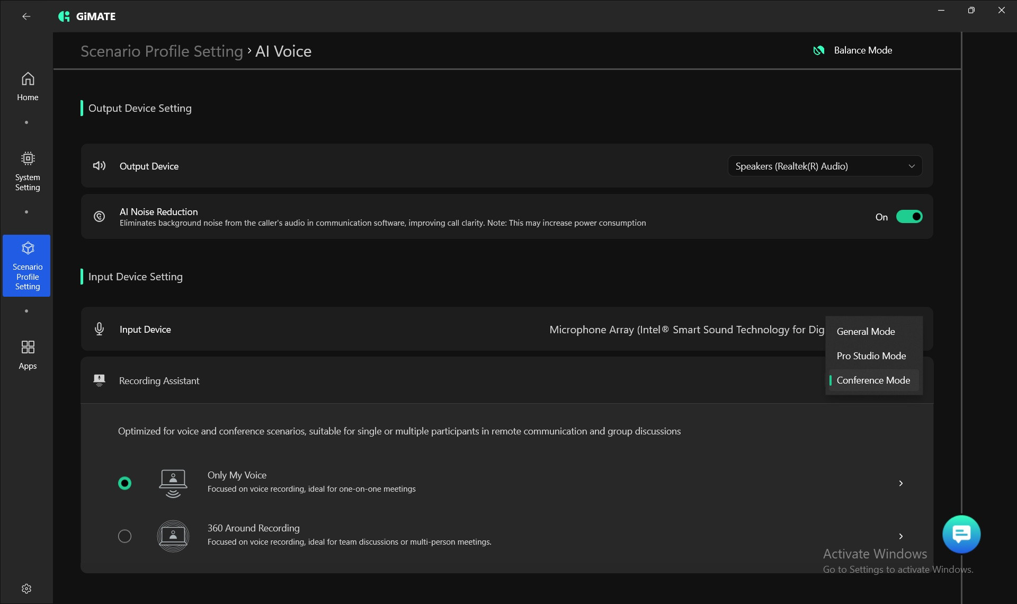1017x604 pixels.
Task: Choose General Mode from the list
Action: [x=866, y=332]
